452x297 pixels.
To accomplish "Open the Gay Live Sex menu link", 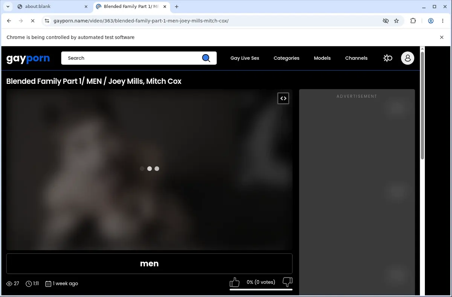I will pyautogui.click(x=245, y=58).
